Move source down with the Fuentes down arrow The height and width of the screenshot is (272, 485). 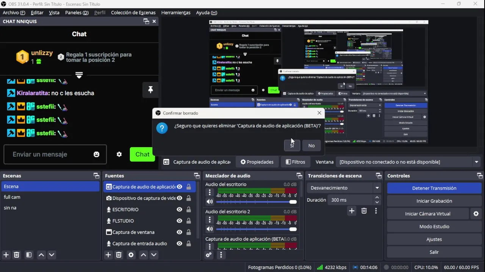click(x=154, y=255)
